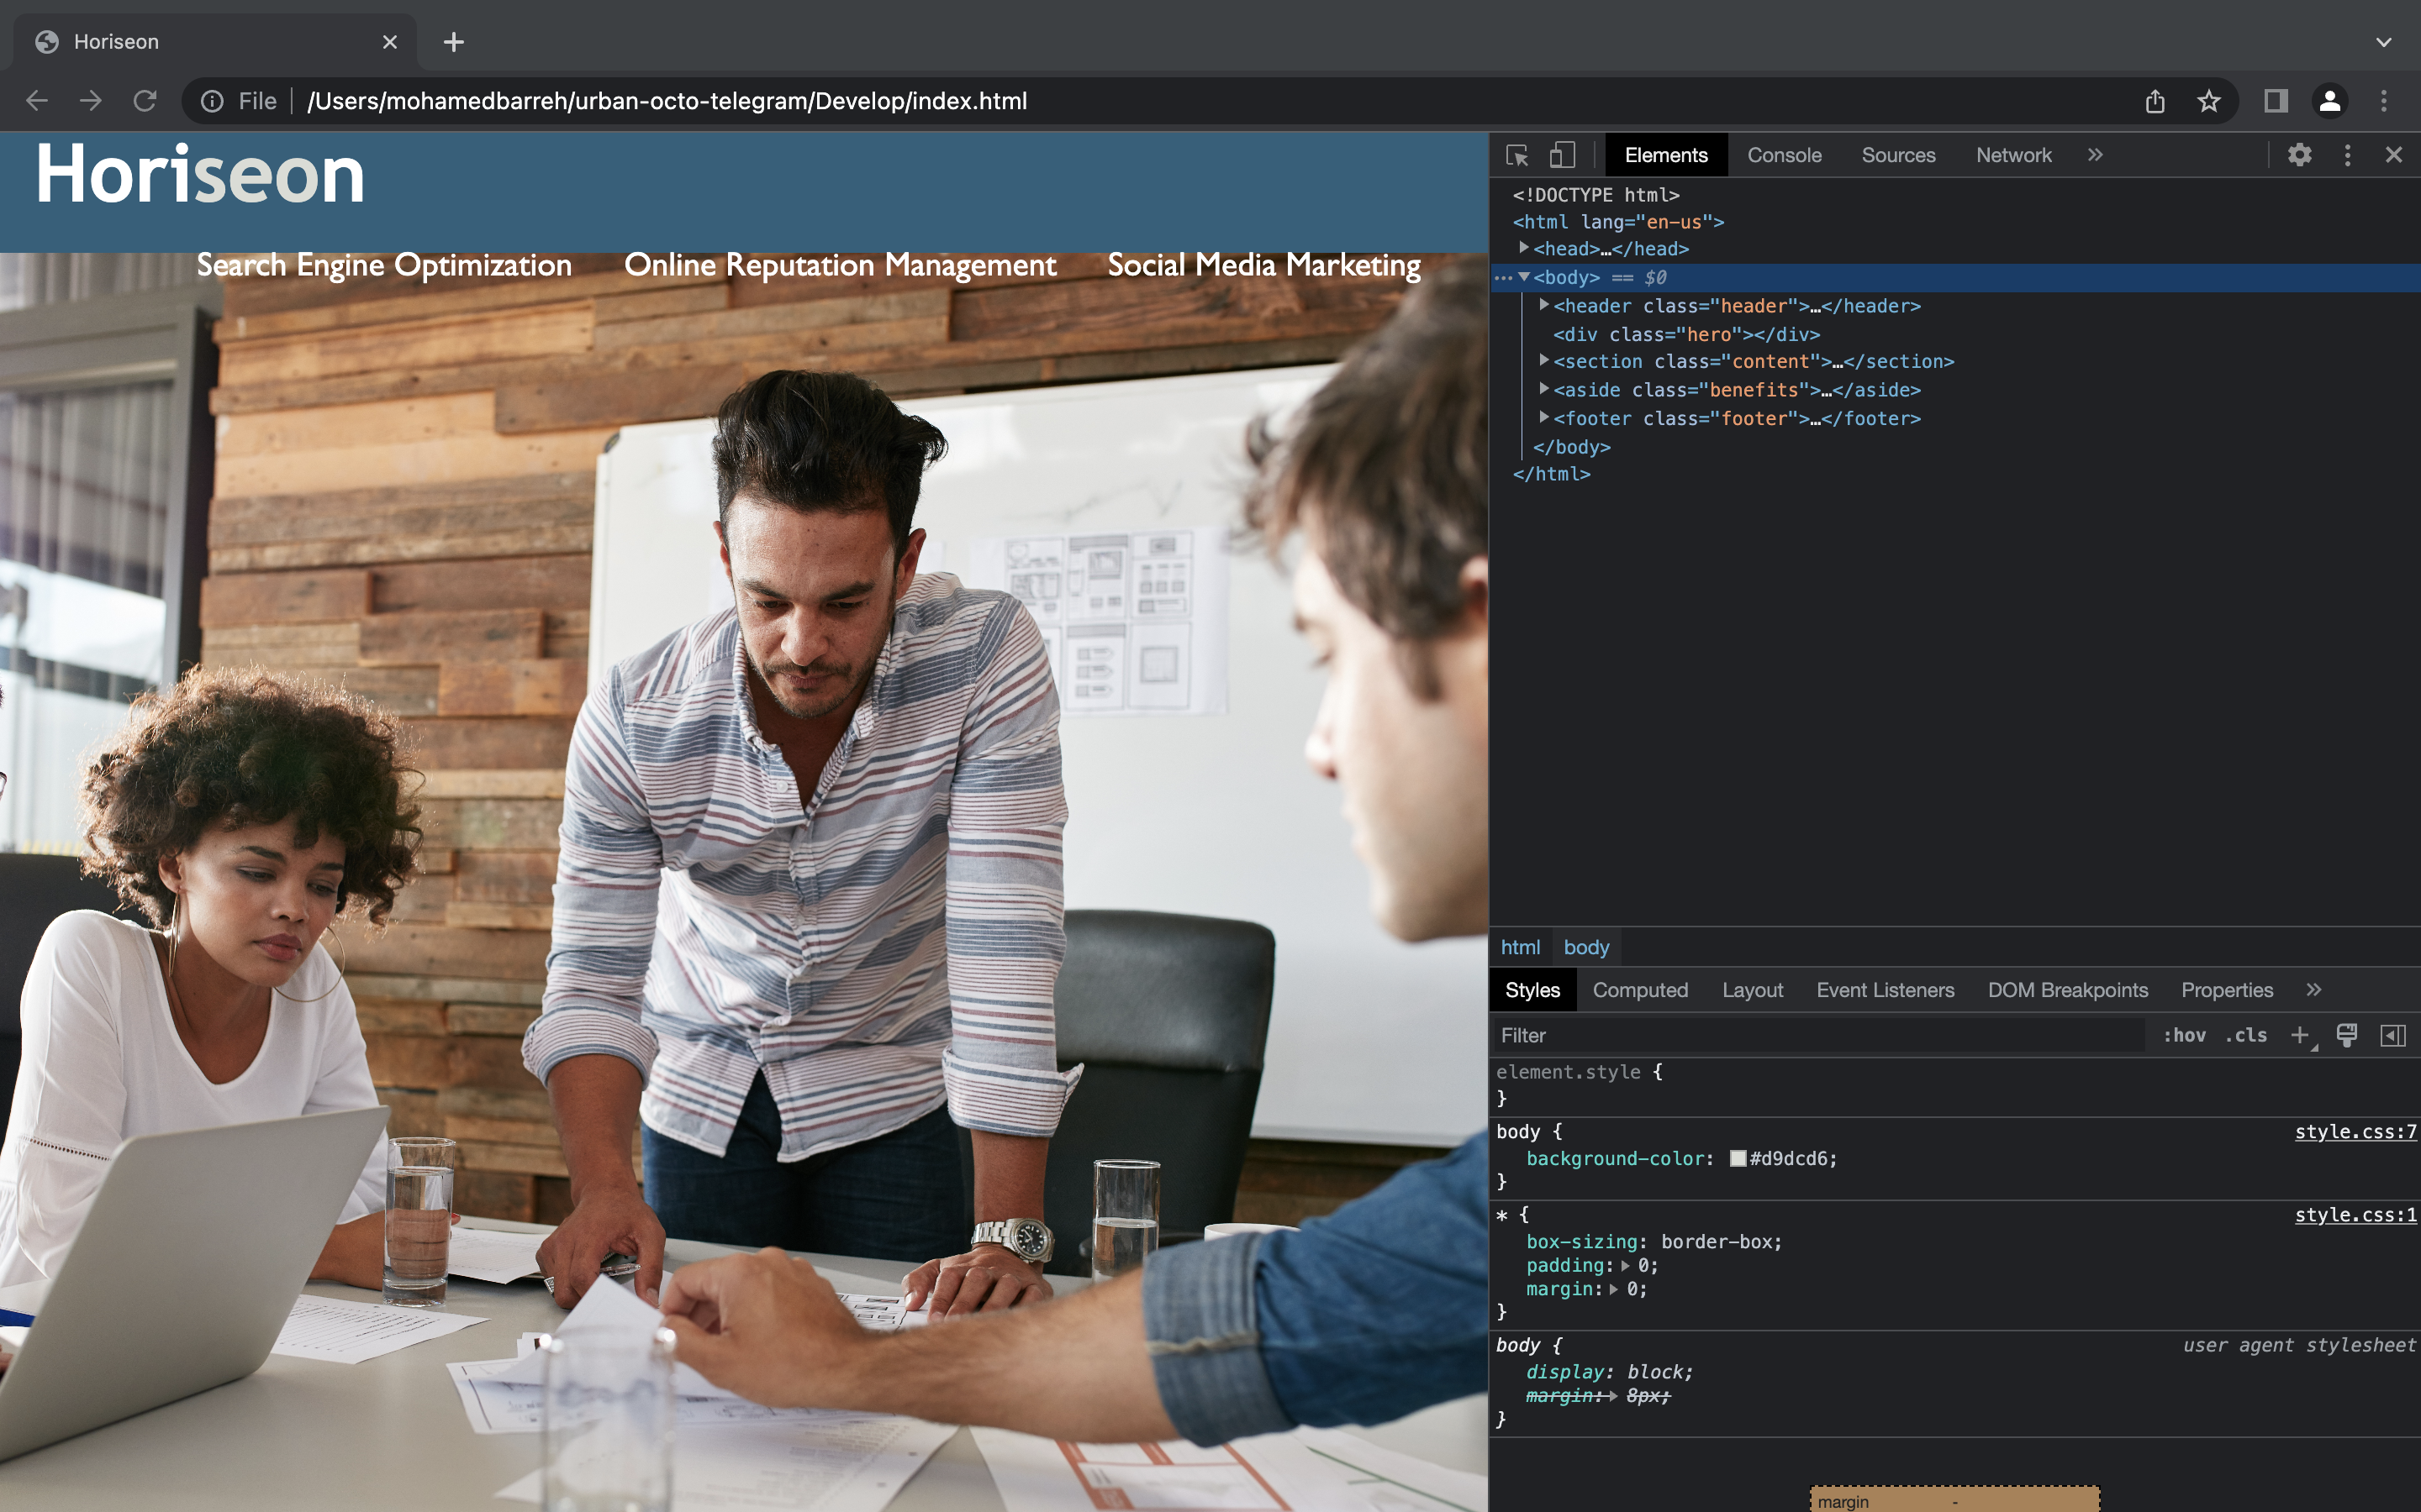Click the browser back arrow

(37, 101)
